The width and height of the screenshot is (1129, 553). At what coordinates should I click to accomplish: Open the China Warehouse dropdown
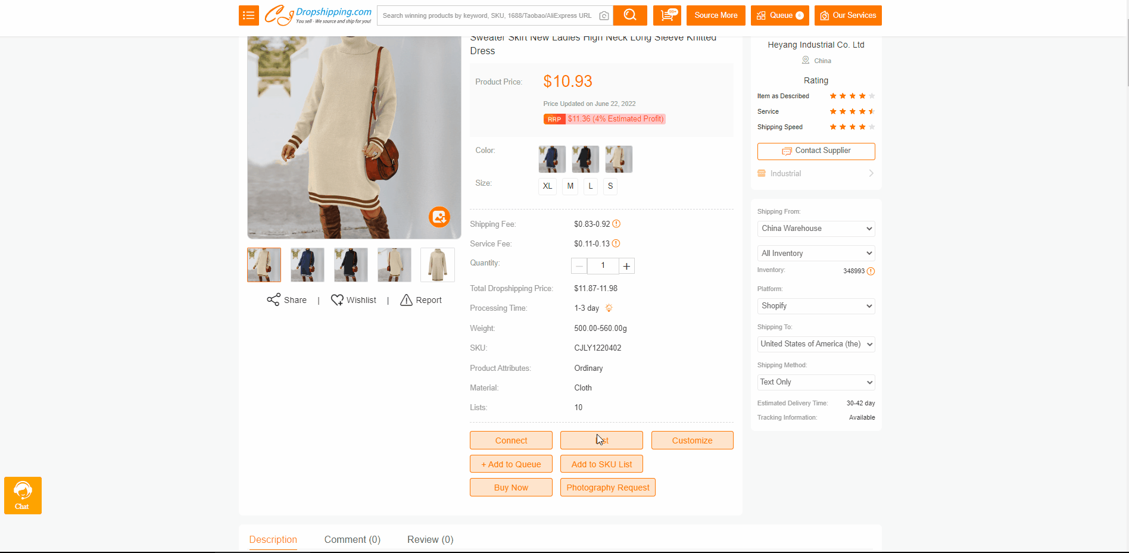[x=816, y=229]
